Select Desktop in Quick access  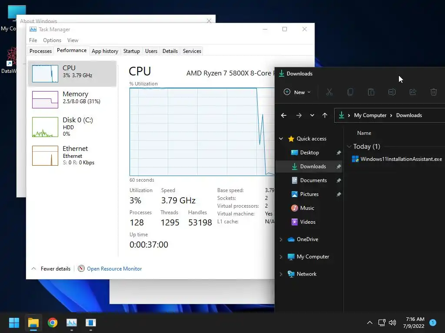309,153
